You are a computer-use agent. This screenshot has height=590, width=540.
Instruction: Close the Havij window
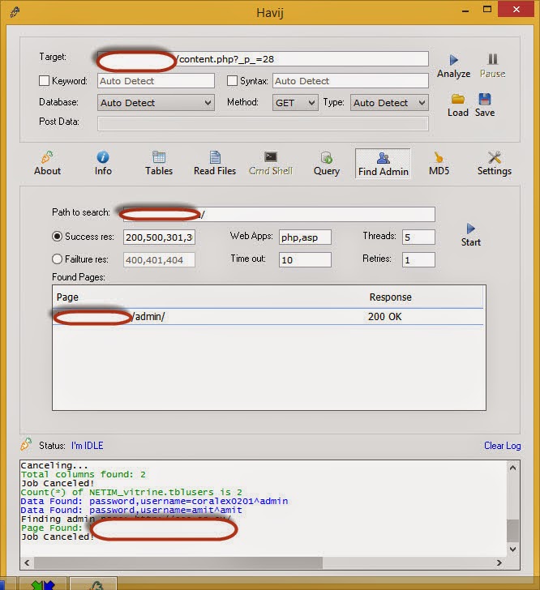coord(516,10)
